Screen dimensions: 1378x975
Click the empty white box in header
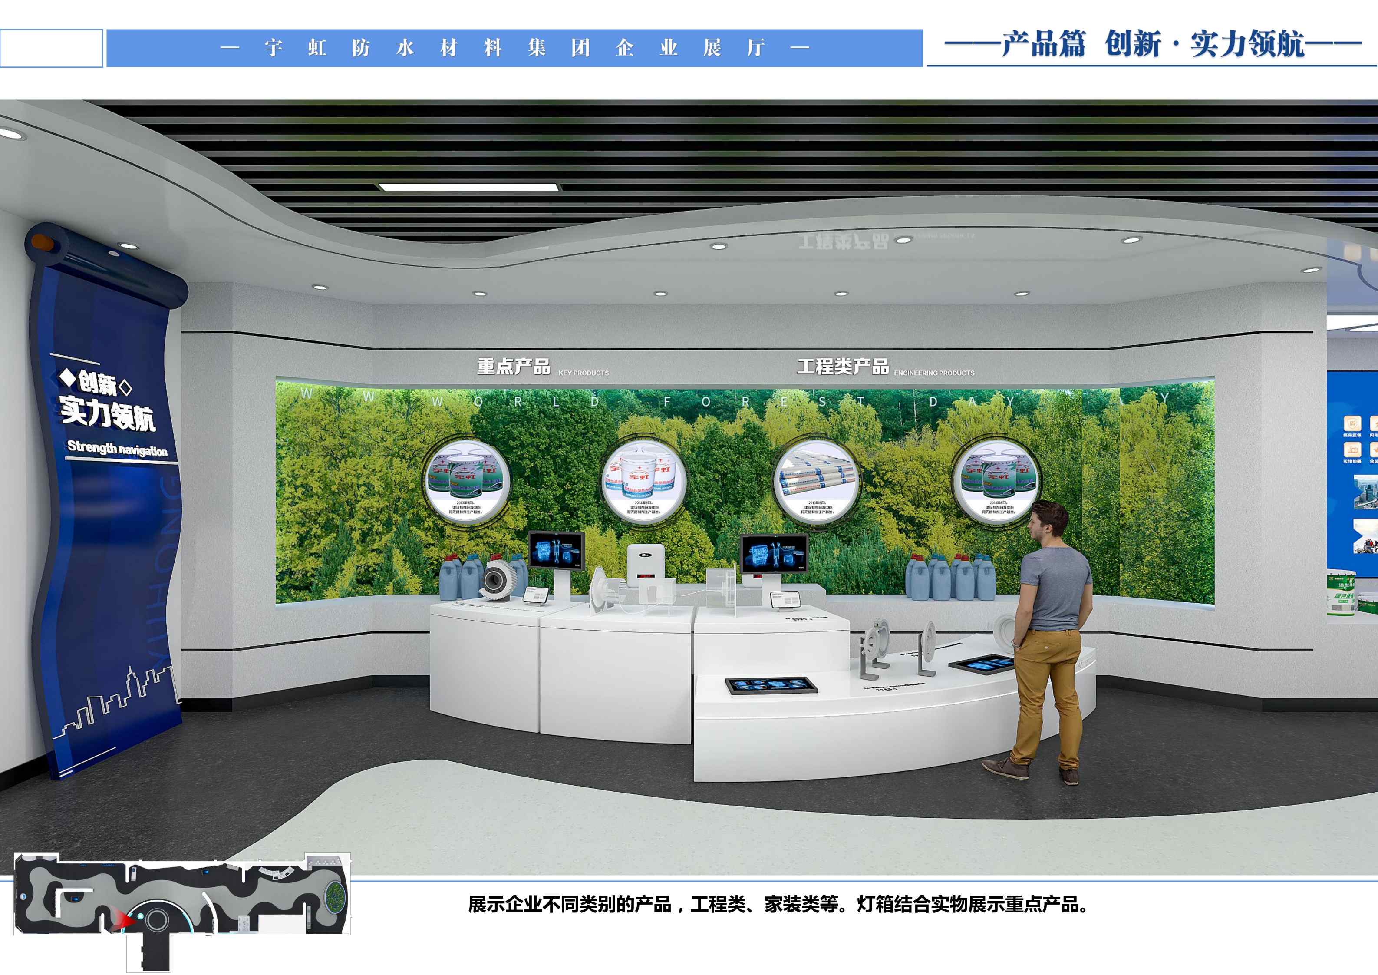click(51, 48)
